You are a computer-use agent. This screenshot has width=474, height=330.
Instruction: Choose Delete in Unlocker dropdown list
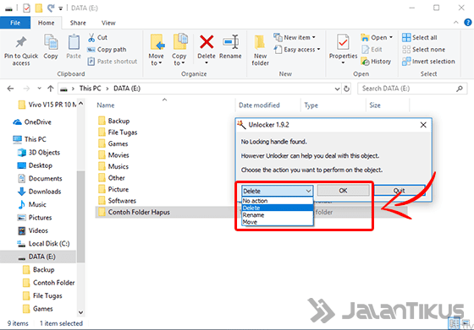coord(278,208)
